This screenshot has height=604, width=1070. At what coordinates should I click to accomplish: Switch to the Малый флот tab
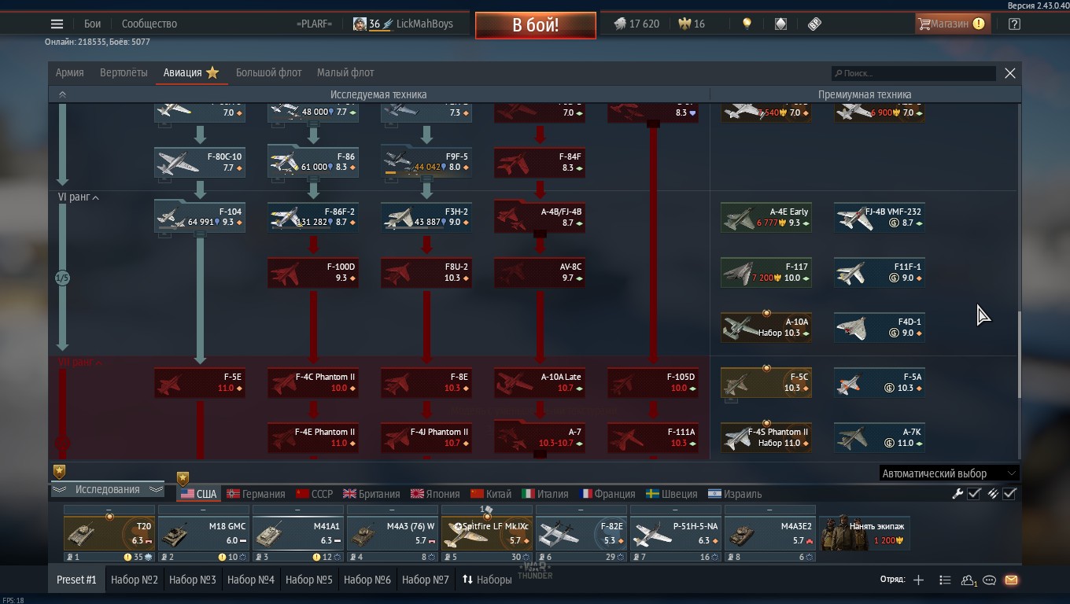pyautogui.click(x=345, y=72)
